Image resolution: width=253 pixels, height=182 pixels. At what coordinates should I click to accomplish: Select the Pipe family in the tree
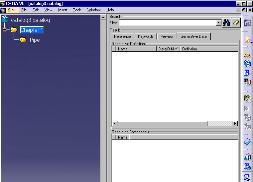point(35,40)
